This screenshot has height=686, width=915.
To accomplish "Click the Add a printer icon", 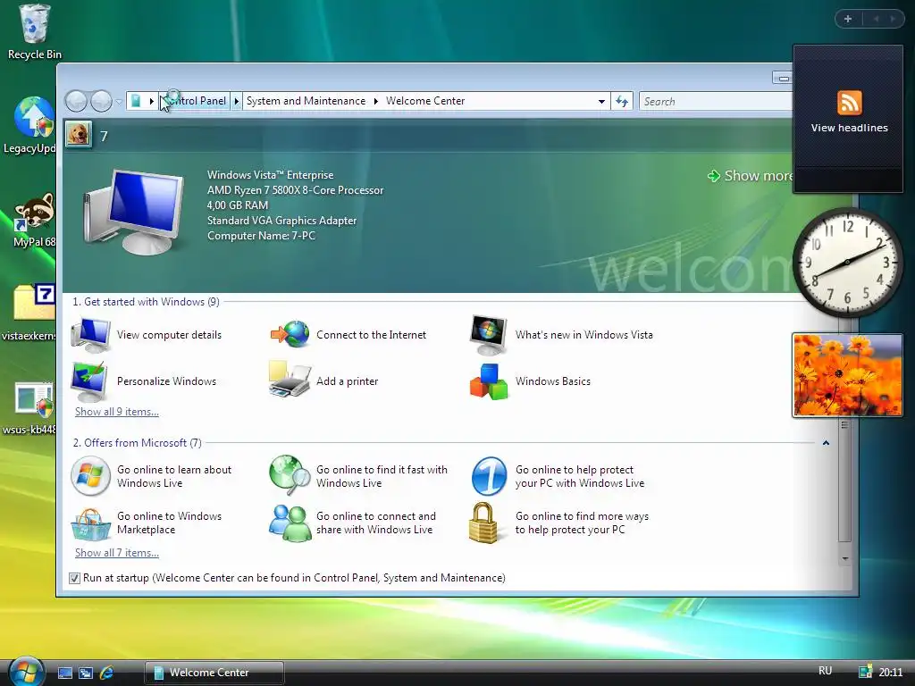I will pyautogui.click(x=290, y=381).
